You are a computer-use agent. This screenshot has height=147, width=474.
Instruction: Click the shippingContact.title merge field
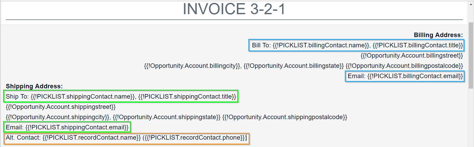pyautogui.click(x=187, y=97)
